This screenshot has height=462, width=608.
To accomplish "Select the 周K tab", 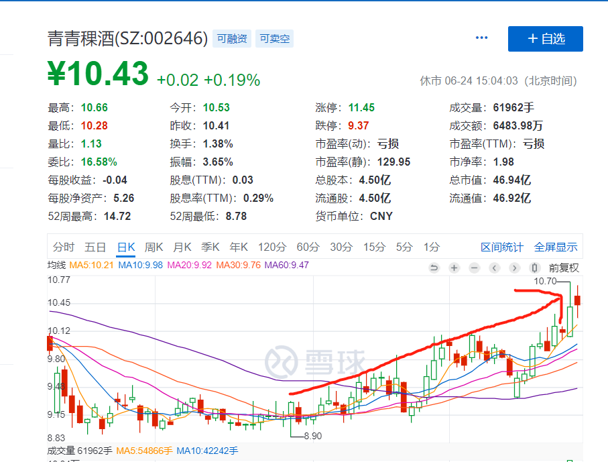I will tap(154, 247).
